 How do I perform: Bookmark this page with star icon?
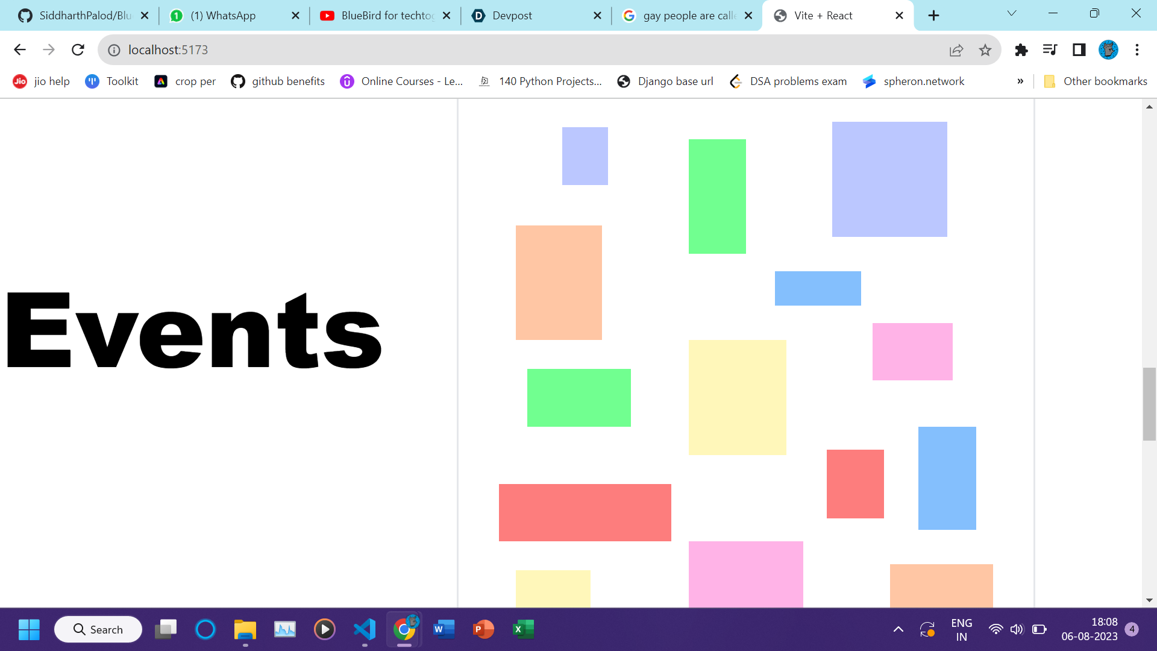985,50
